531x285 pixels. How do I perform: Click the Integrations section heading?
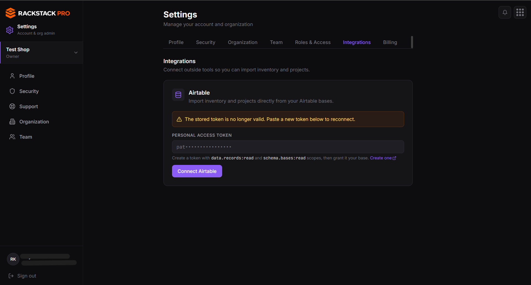(179, 61)
